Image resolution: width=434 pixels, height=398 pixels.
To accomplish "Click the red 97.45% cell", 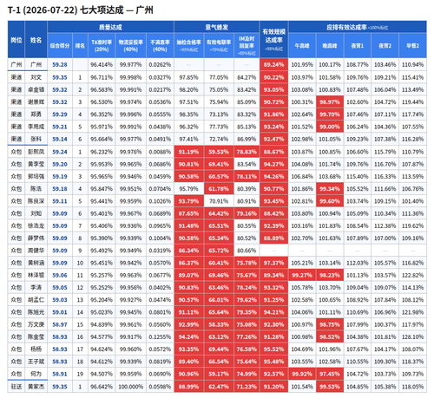I will coord(330,374).
